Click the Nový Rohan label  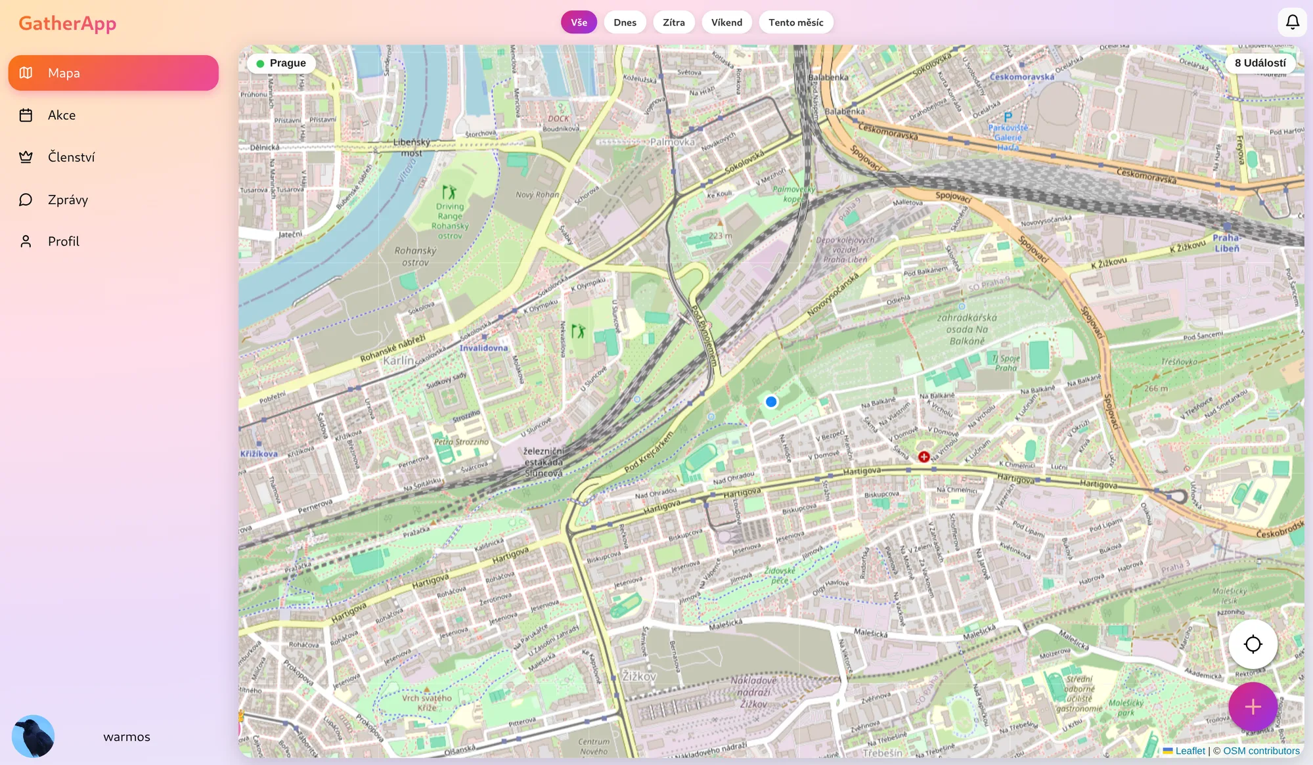pyautogui.click(x=537, y=194)
